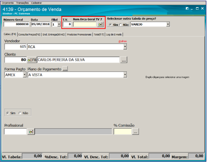Image resolution: width=207 pixels, height=162 pixels.
Task: Switch to the Total(F7) tab
Action: pos(99,35)
